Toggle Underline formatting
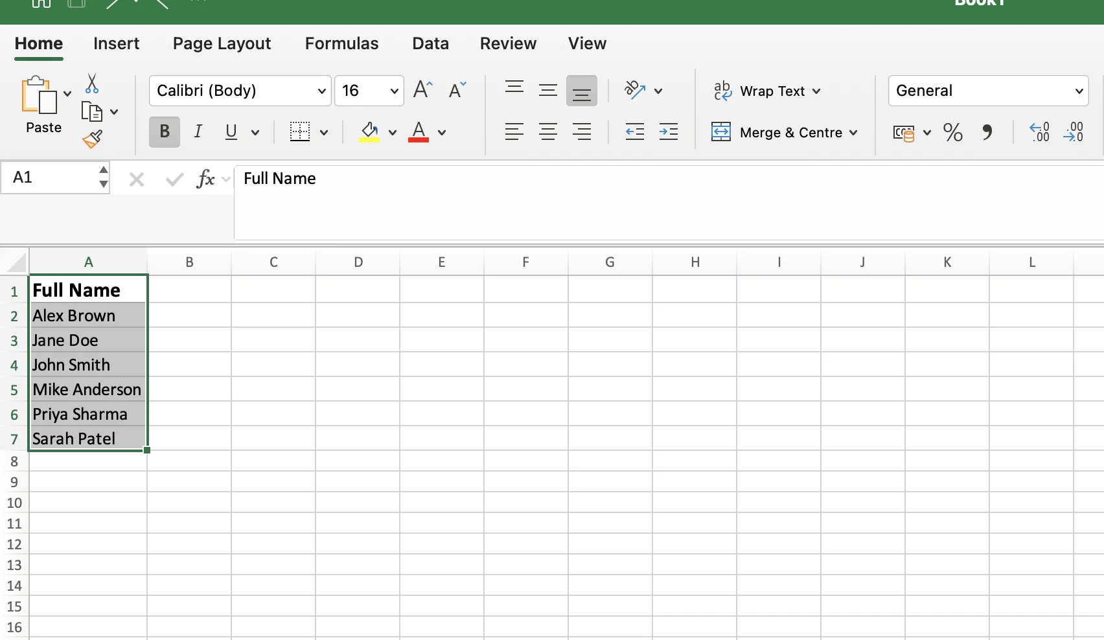This screenshot has width=1104, height=640. coord(231,132)
